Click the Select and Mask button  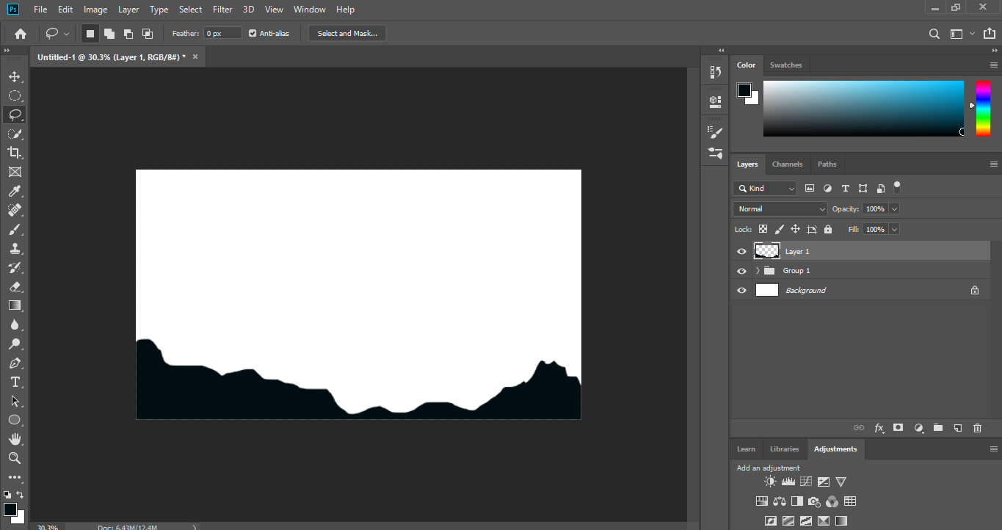tap(347, 33)
